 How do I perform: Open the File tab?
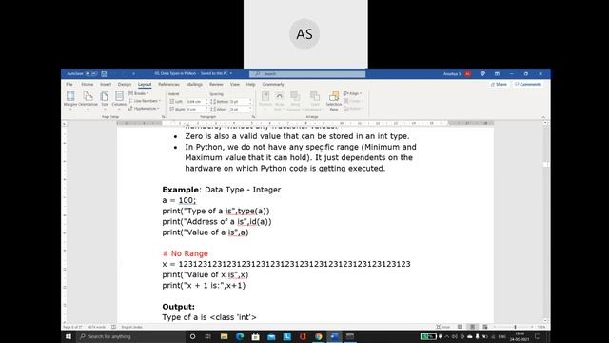[x=69, y=85]
